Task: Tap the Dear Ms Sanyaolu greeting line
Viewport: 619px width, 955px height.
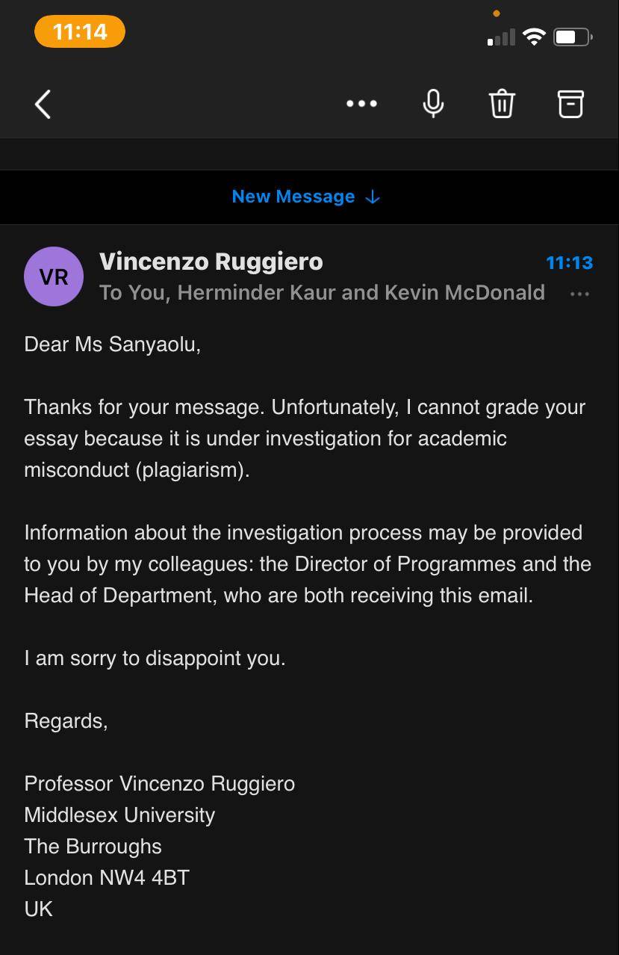Action: (x=113, y=344)
